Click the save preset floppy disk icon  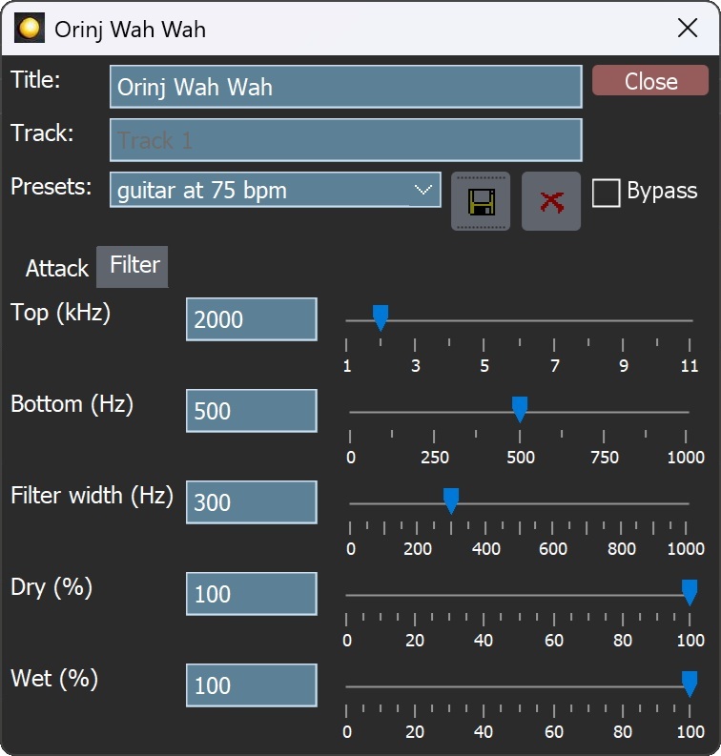click(481, 201)
